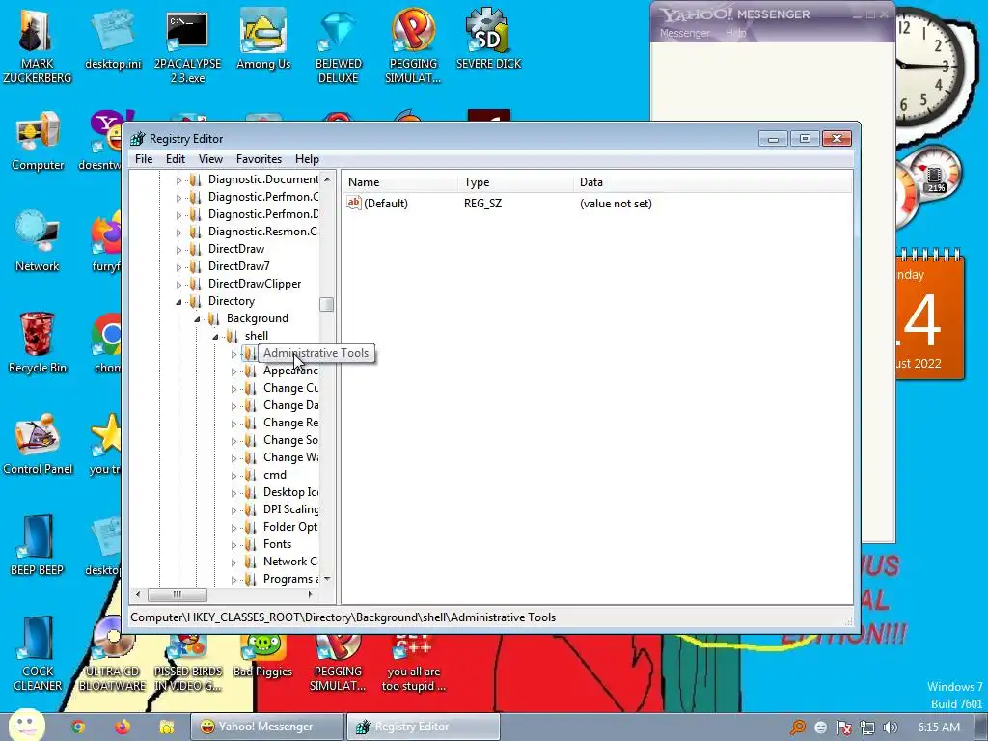Open Messenger menu in Yahoo! Messenger window
This screenshot has width=988, height=741.
(684, 33)
